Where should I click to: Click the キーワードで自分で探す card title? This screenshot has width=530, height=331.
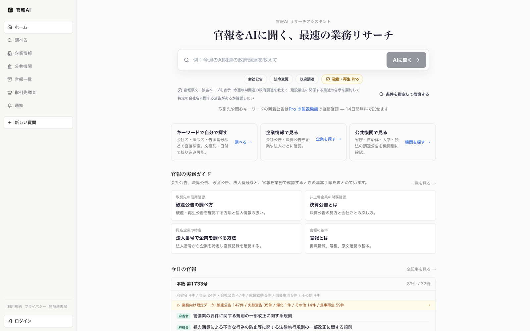click(x=202, y=132)
